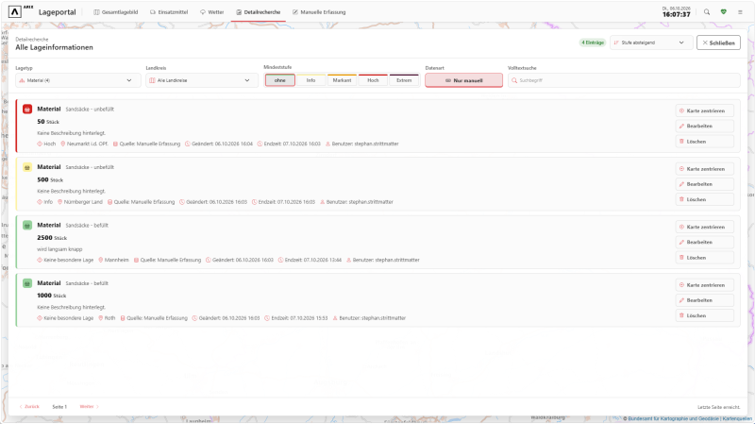This screenshot has width=755, height=424.
Task: Toggle the 'Nur manuell' Datenart filter
Action: coord(463,80)
